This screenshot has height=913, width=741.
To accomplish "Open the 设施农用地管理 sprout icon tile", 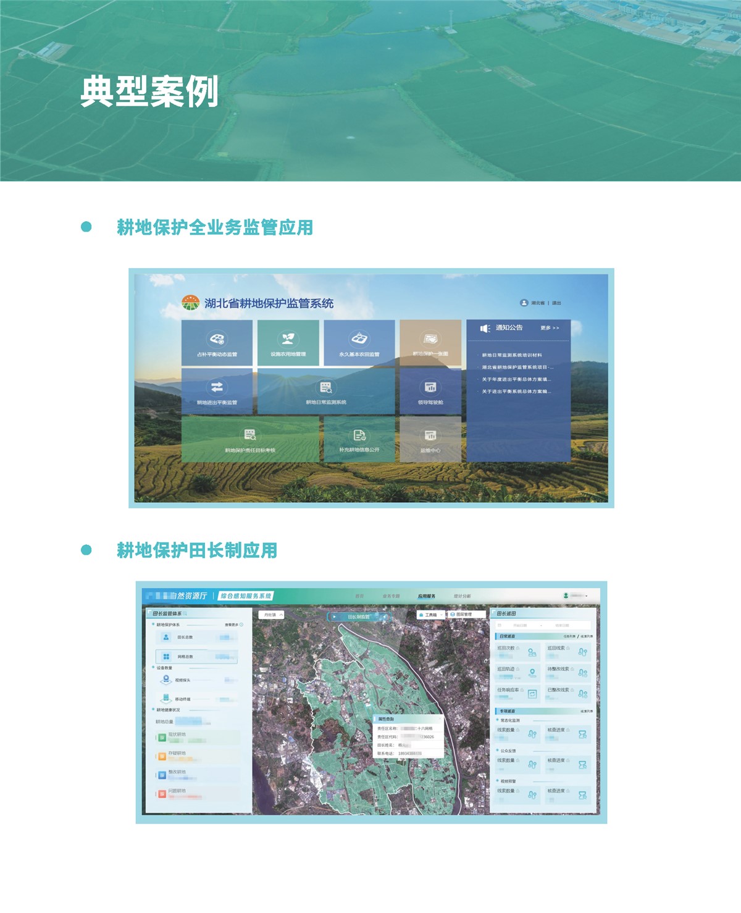I will click(x=288, y=339).
